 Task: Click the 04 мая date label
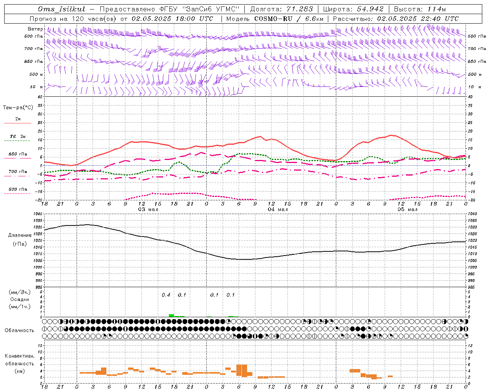(x=278, y=209)
